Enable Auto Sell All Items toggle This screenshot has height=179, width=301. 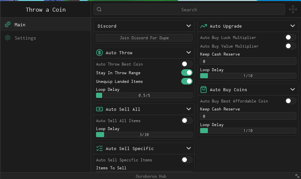point(187,120)
